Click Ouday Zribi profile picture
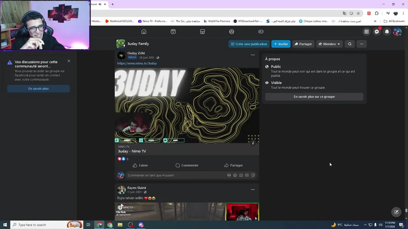Screen dimensions: 408x229 coord(121,55)
